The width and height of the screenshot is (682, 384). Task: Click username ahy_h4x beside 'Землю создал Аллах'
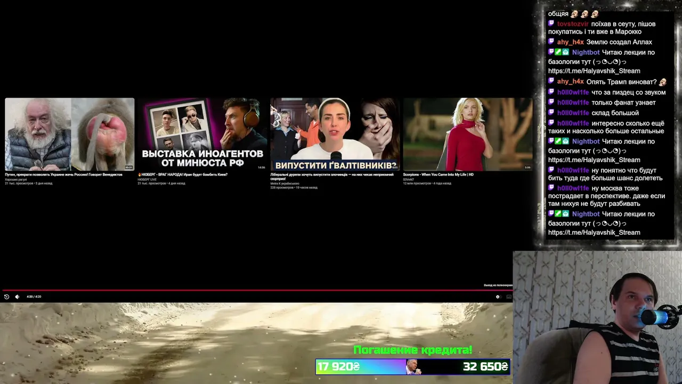click(x=571, y=42)
